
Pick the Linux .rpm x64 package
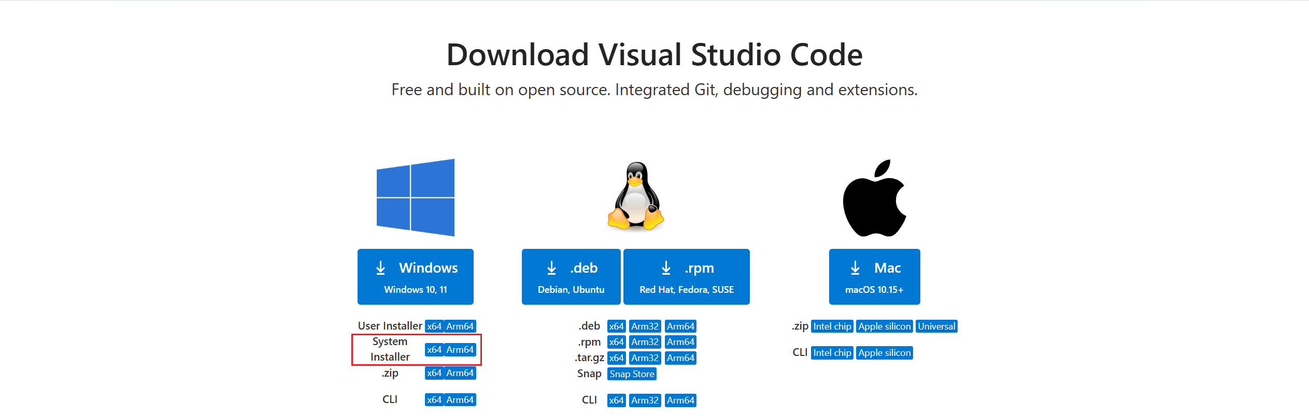point(617,342)
